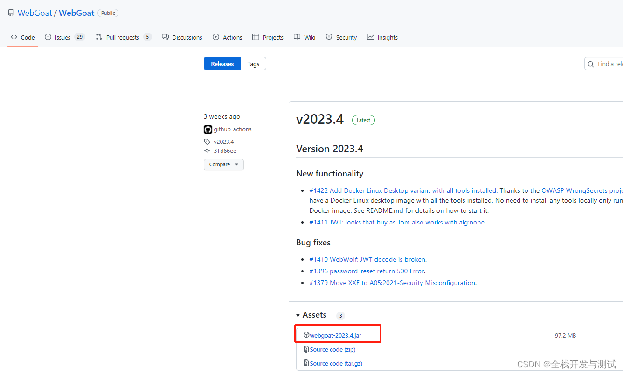Viewport: 623px width, 373px height.
Task: Click the Latest release badge
Action: [x=363, y=120]
